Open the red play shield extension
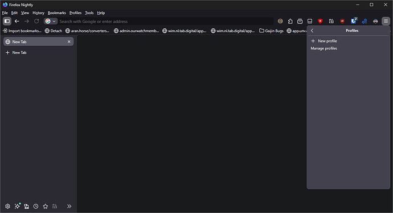 coord(320,21)
